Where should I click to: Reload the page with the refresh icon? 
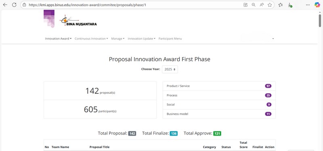tap(14, 5)
